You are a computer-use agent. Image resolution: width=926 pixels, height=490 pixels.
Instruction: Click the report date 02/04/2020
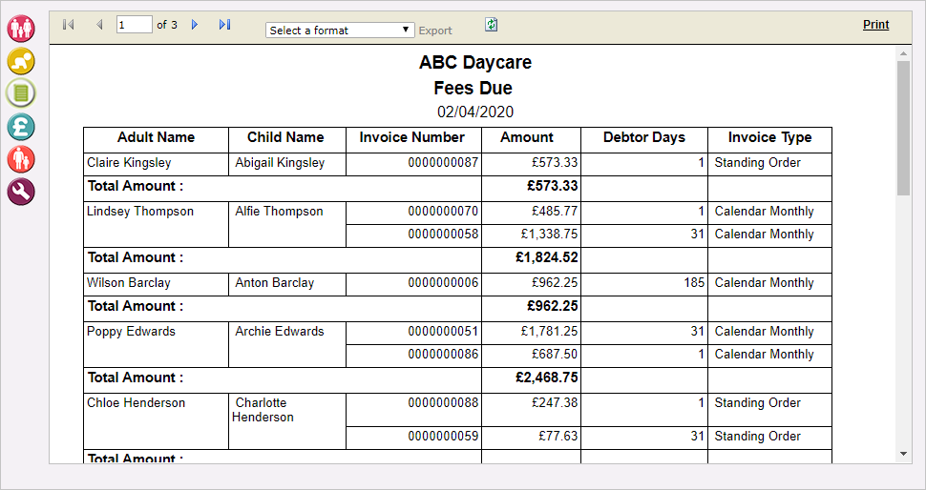coord(475,112)
